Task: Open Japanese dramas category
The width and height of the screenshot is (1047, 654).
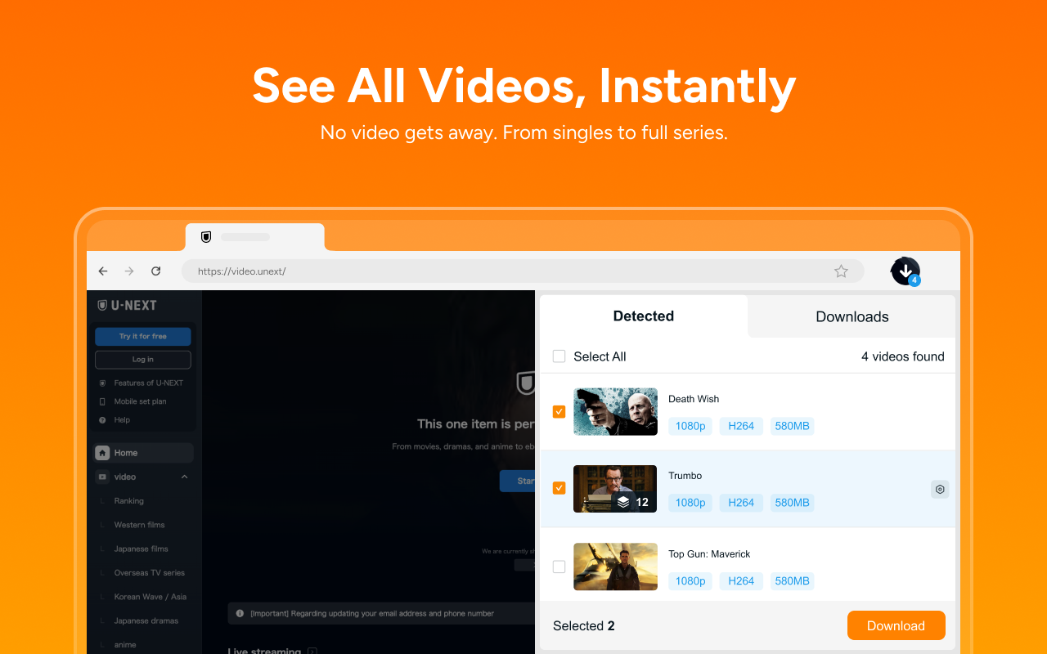Action: tap(146, 620)
